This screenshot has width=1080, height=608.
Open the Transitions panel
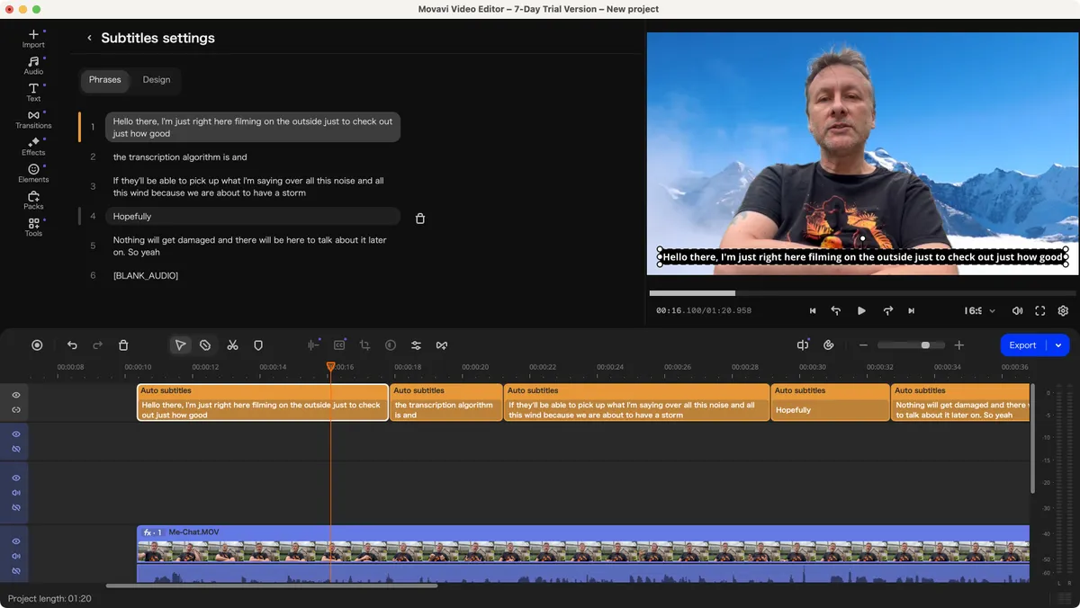click(x=32, y=119)
